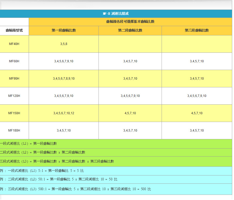Click the 齒輪箱各段可選擇基本齒輪比數 header

[130, 22]
